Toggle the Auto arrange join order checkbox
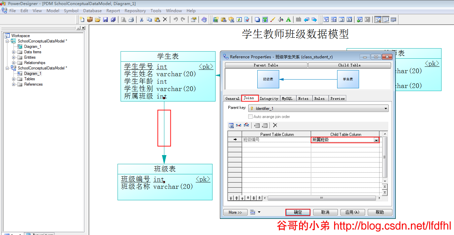The height and width of the screenshot is (235, 454). pos(250,117)
